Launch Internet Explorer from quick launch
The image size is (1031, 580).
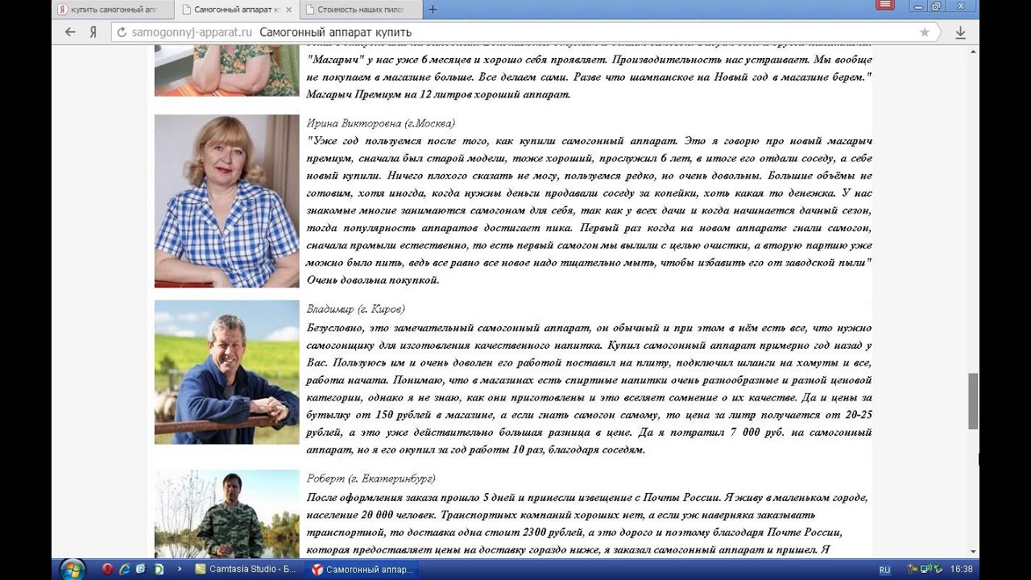coord(125,569)
